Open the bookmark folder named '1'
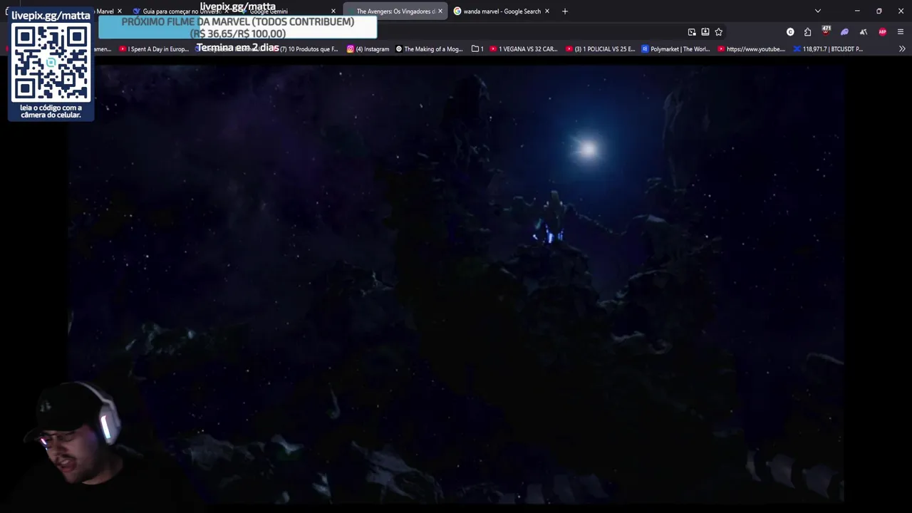Image resolution: width=912 pixels, height=513 pixels. coord(477,49)
